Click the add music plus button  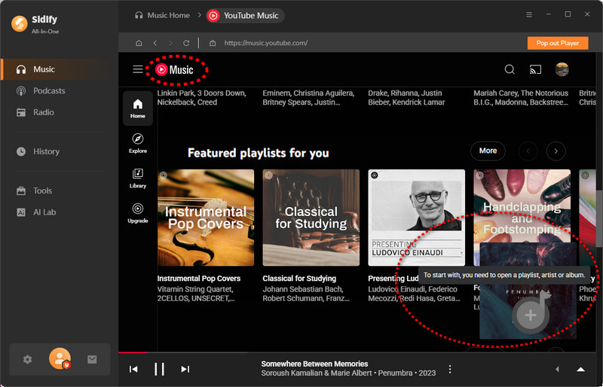coord(531,315)
